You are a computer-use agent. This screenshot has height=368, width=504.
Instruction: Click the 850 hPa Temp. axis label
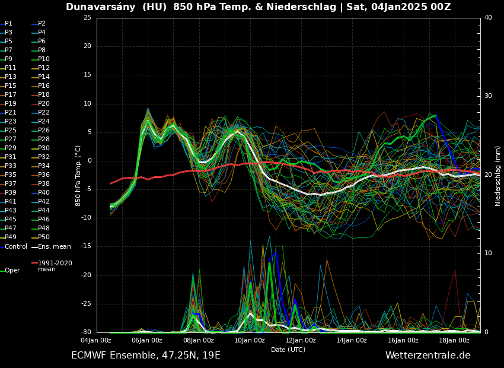78,176
